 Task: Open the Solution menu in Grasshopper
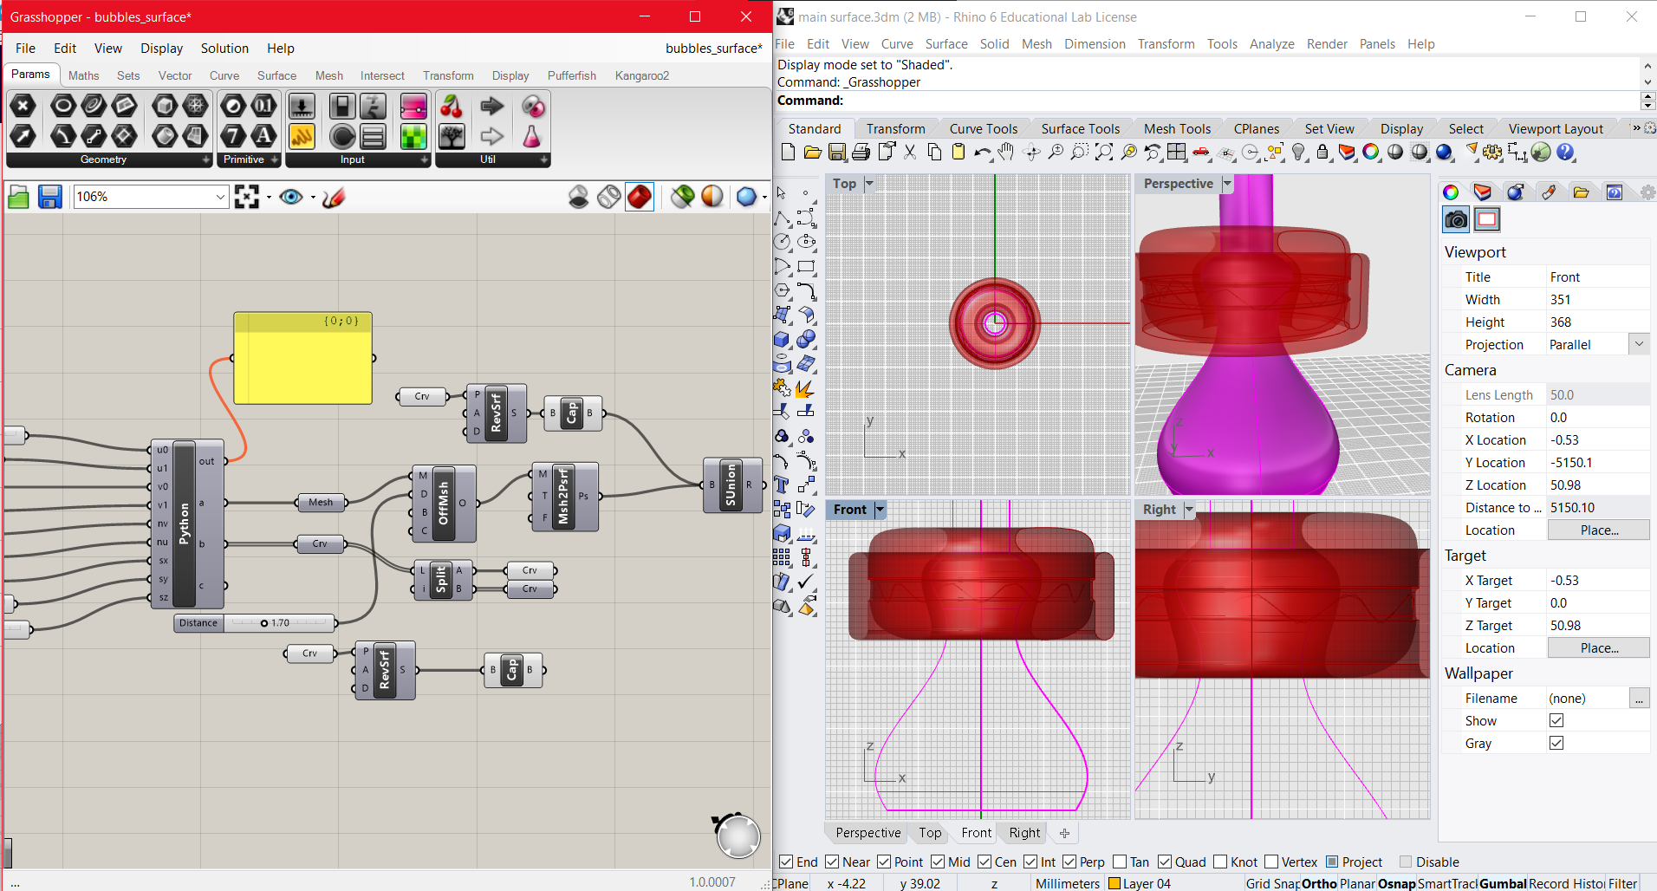click(x=224, y=49)
